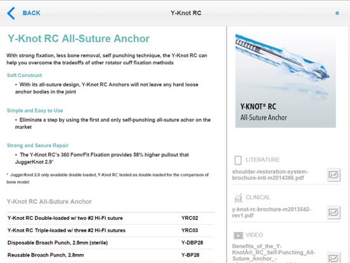Click the Literature document icon
350x263 pixels.
click(x=238, y=160)
